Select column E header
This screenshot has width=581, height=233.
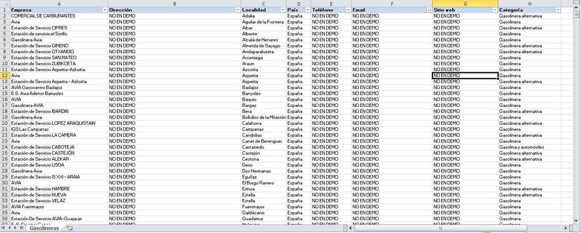[x=331, y=3]
